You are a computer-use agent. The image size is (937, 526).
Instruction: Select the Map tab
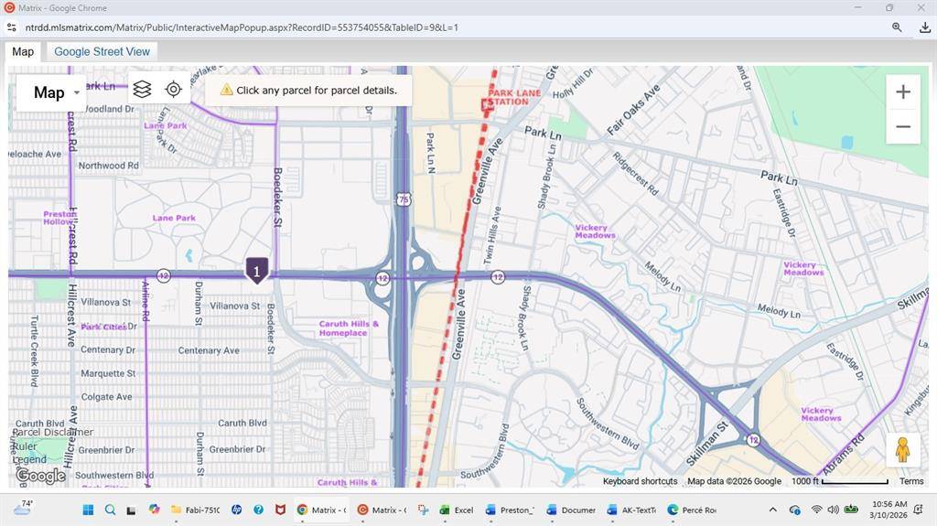(23, 52)
